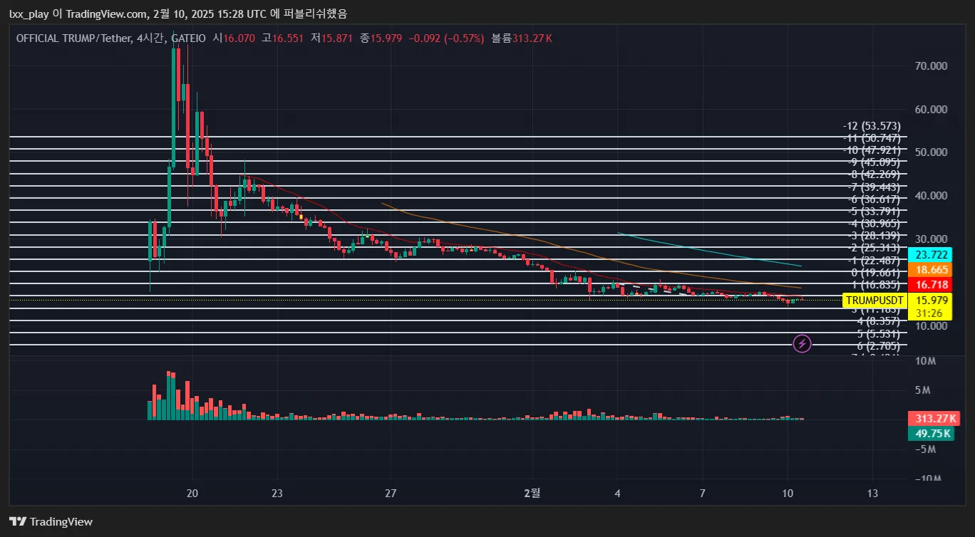
Task: Click the -10 (47.921) Fibonacci level label
Action: (872, 150)
